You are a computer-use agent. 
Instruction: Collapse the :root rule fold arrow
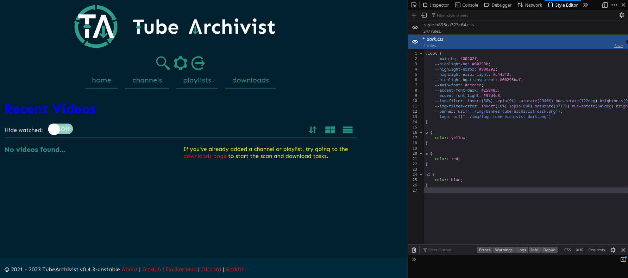point(421,54)
